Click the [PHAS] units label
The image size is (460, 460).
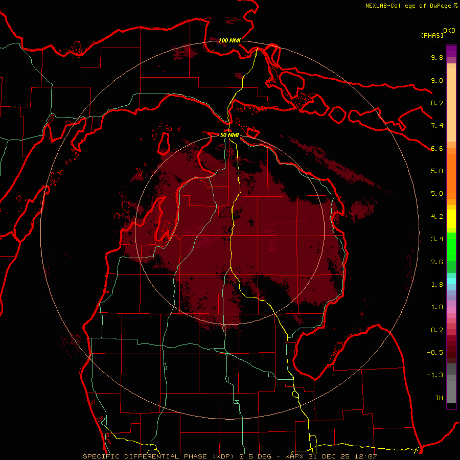tap(432, 35)
